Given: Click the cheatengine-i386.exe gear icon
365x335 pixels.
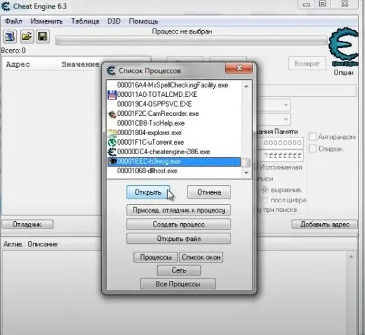Looking at the screenshot, I should [x=112, y=152].
